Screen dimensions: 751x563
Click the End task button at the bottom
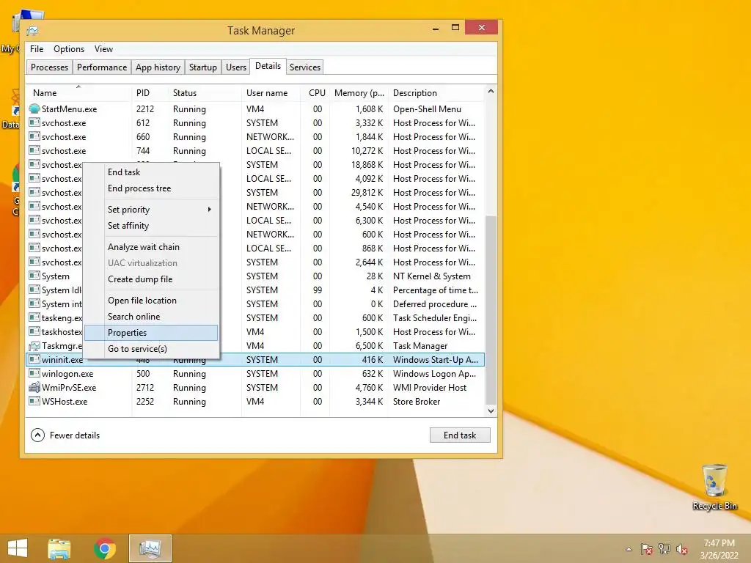coord(460,435)
